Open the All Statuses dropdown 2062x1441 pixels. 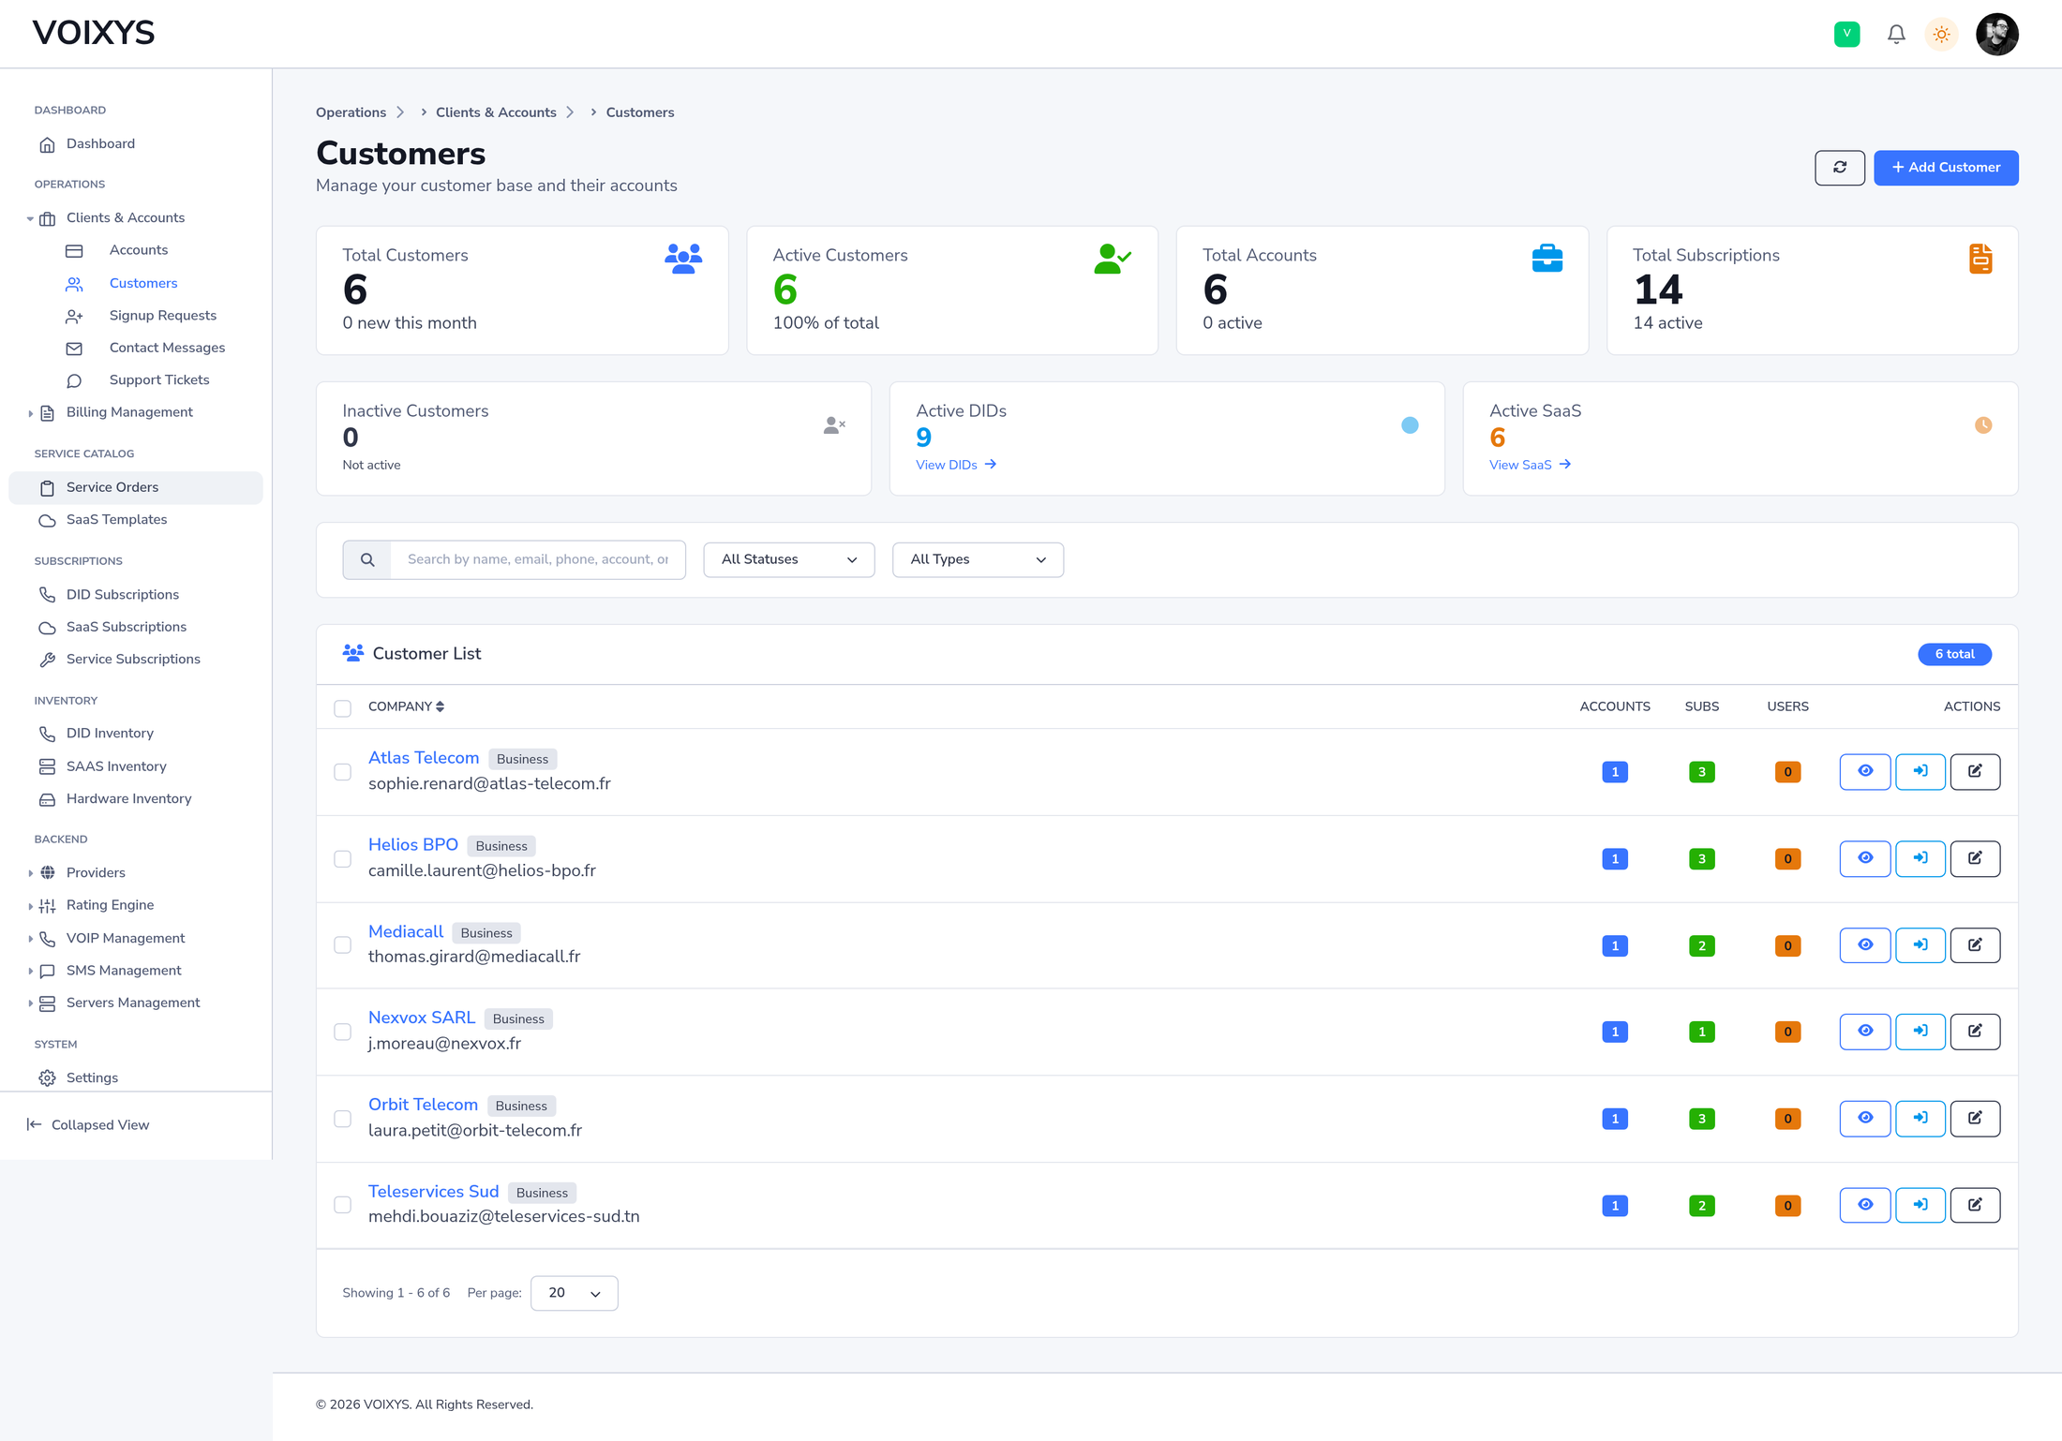[789, 560]
